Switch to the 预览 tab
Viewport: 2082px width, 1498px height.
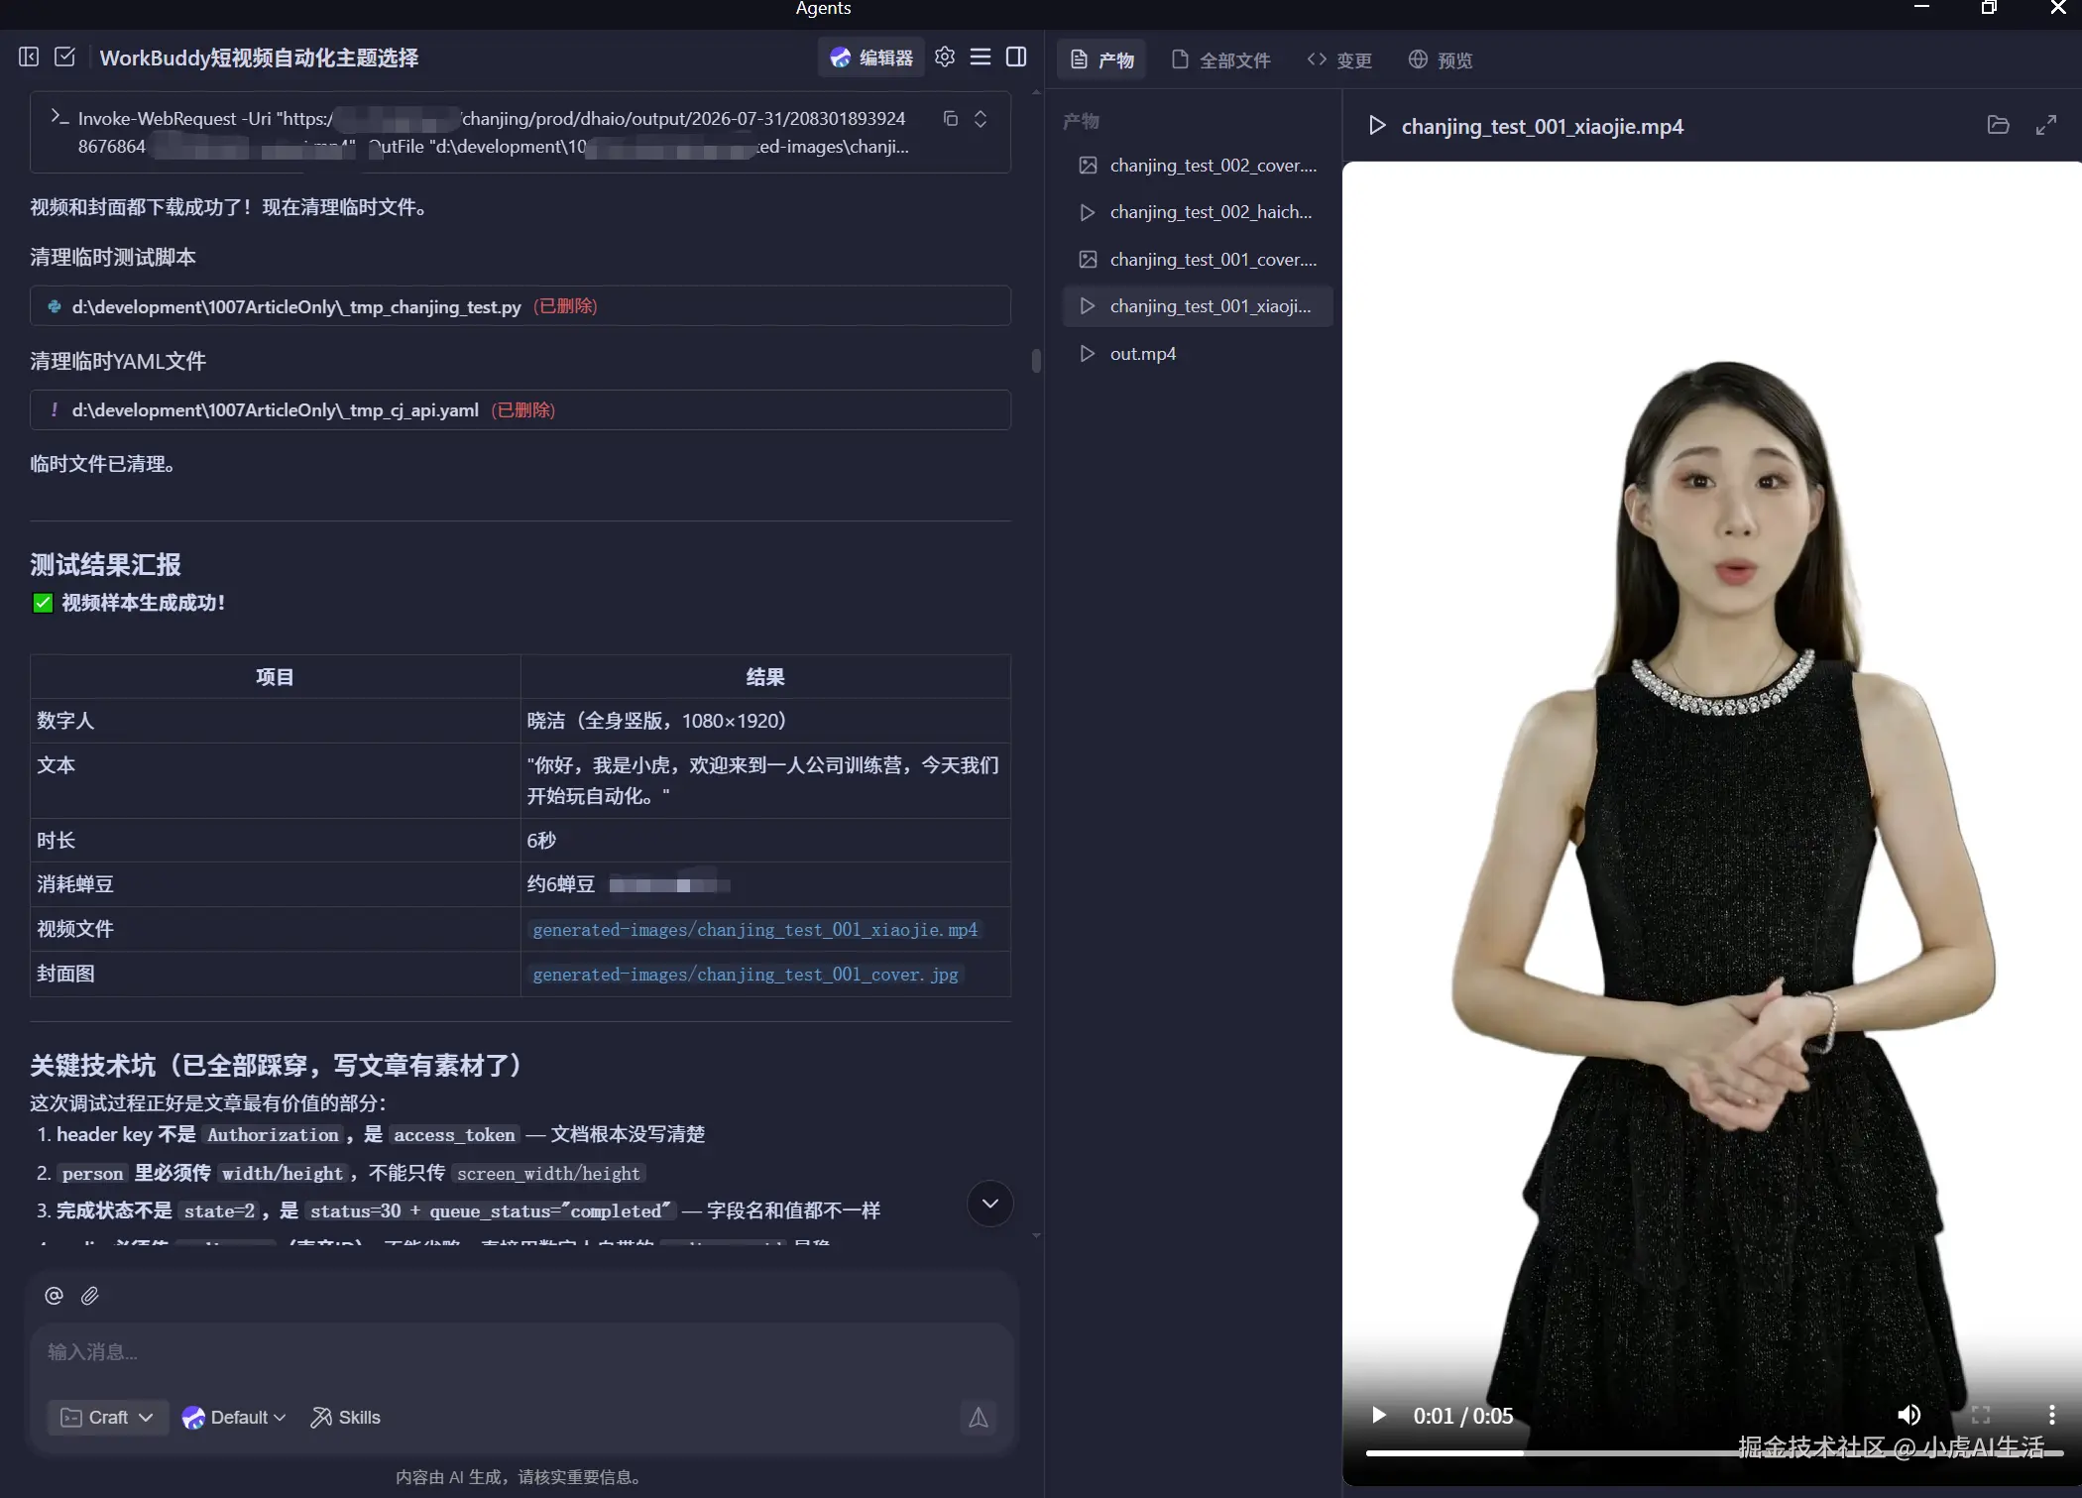(x=1441, y=60)
